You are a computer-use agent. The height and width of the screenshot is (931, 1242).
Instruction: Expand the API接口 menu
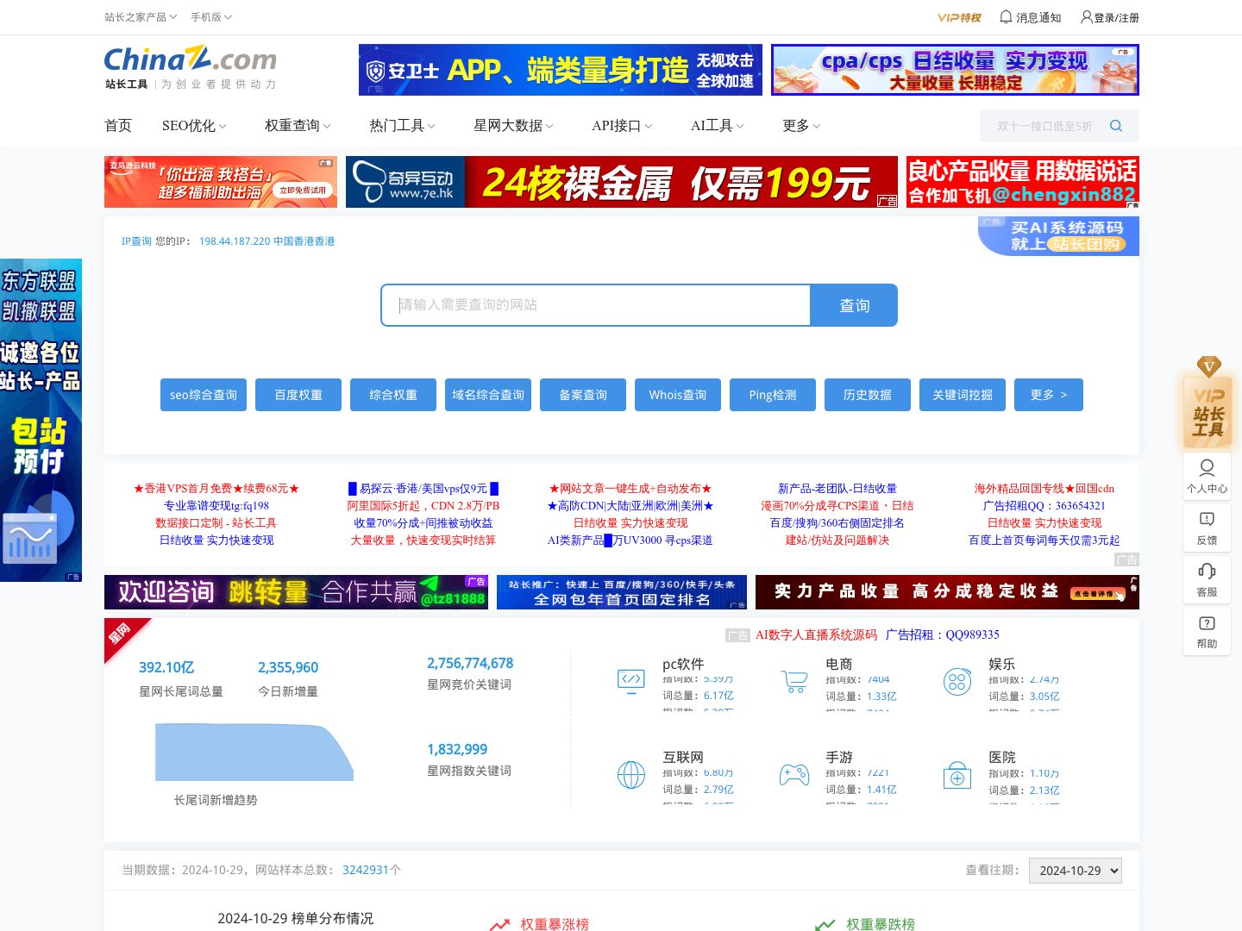[x=622, y=126]
